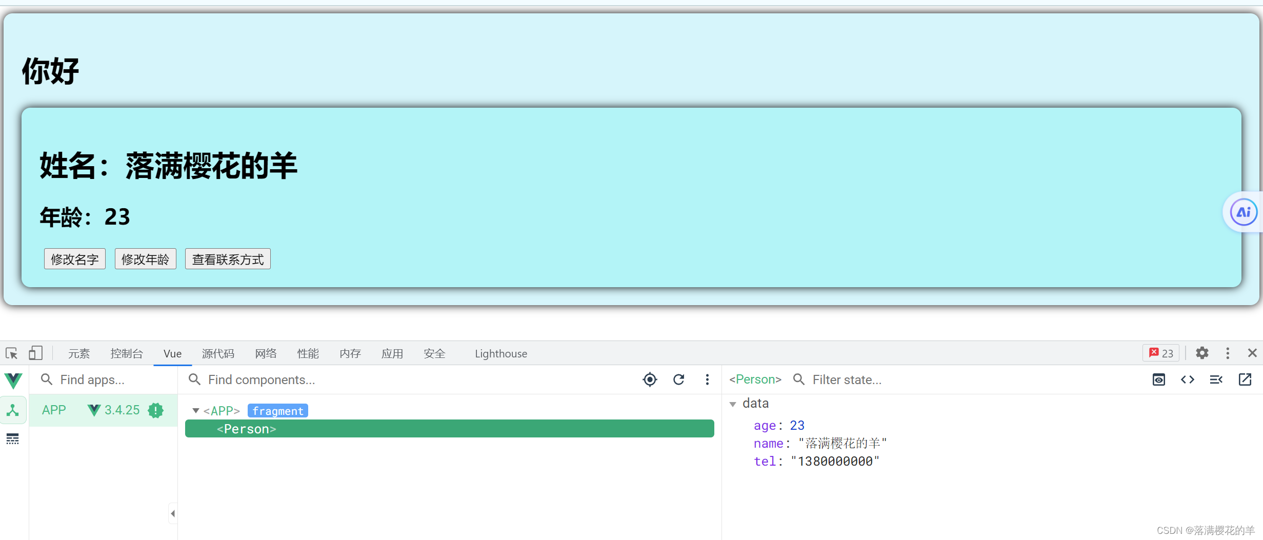Click the green version warning badge
The height and width of the screenshot is (540, 1263).
click(155, 410)
